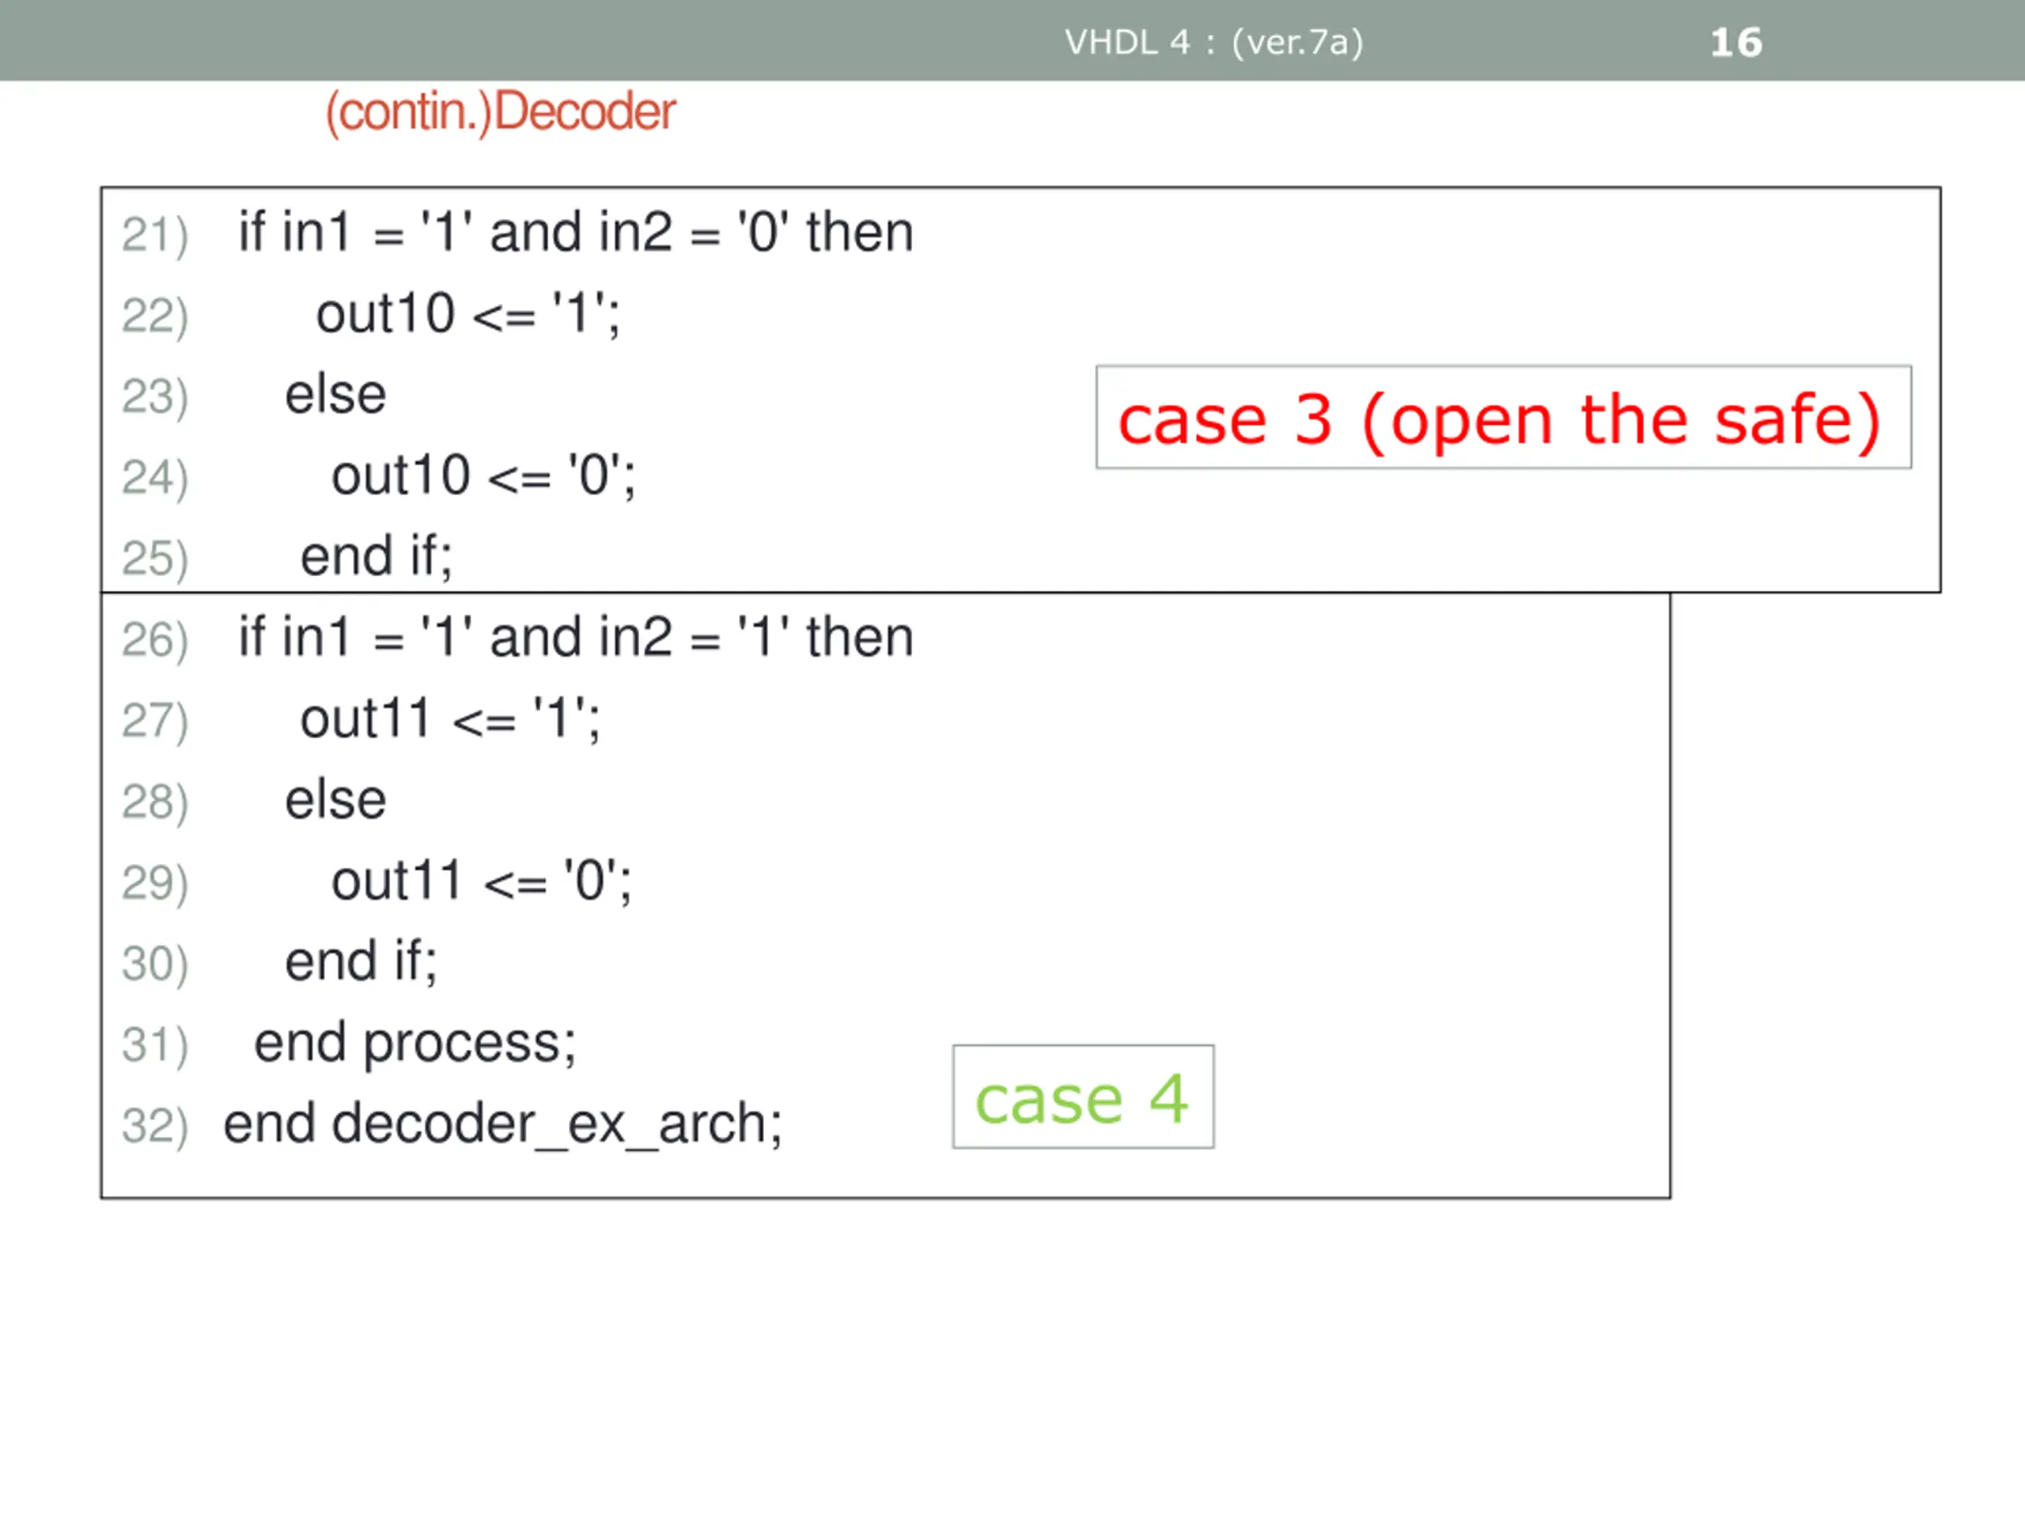The width and height of the screenshot is (2025, 1519).
Task: Click the slide number 16
Action: click(x=1735, y=42)
